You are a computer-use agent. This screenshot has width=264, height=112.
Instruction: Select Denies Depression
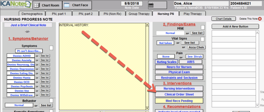pyautogui.click(x=21, y=69)
